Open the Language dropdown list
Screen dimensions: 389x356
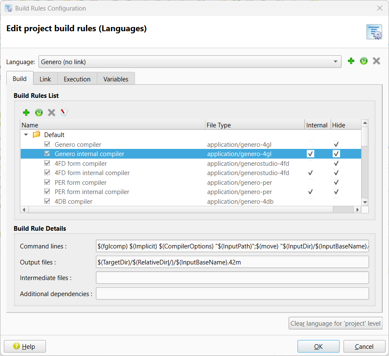190,61
